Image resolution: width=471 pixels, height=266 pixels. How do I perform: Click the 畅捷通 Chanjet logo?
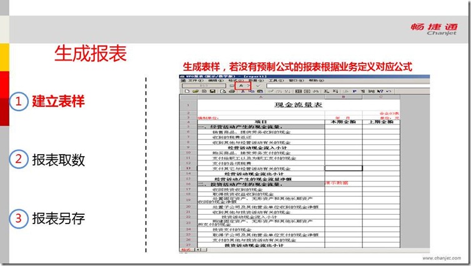[x=434, y=29]
